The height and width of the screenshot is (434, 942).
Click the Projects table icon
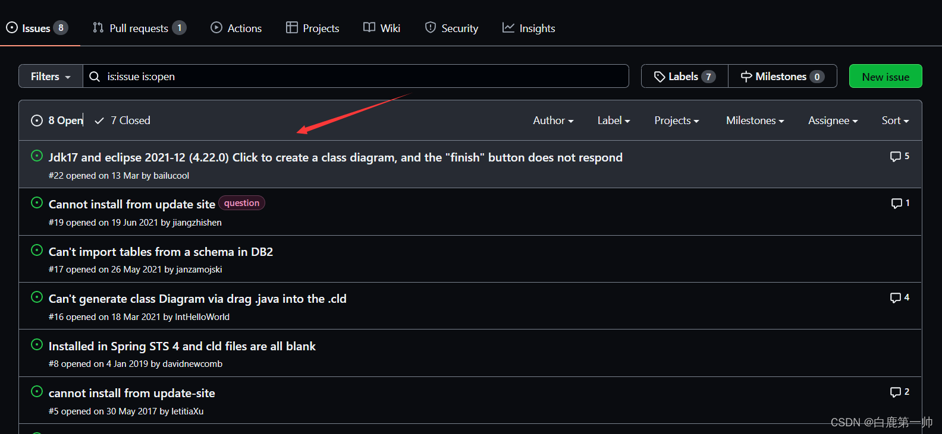(291, 27)
